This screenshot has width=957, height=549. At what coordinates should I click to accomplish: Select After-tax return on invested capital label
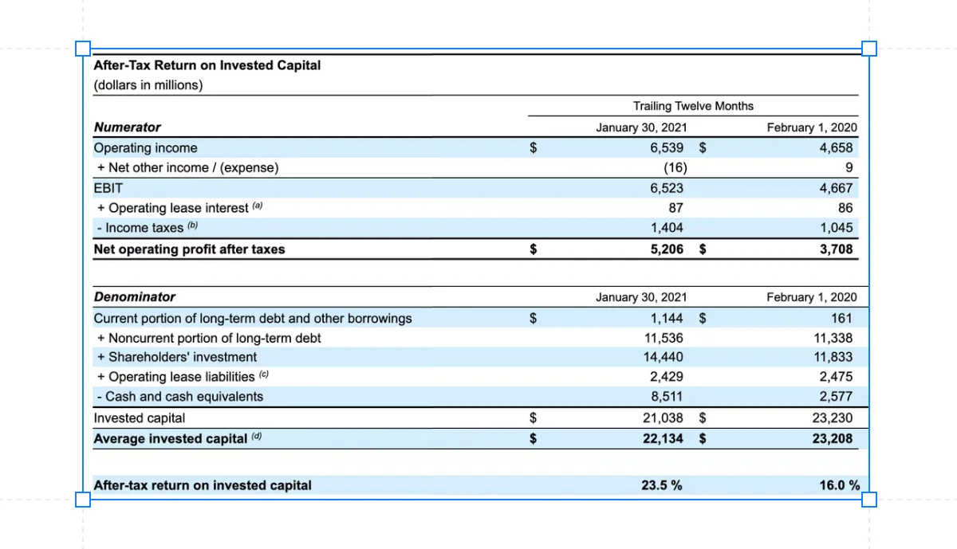203,485
